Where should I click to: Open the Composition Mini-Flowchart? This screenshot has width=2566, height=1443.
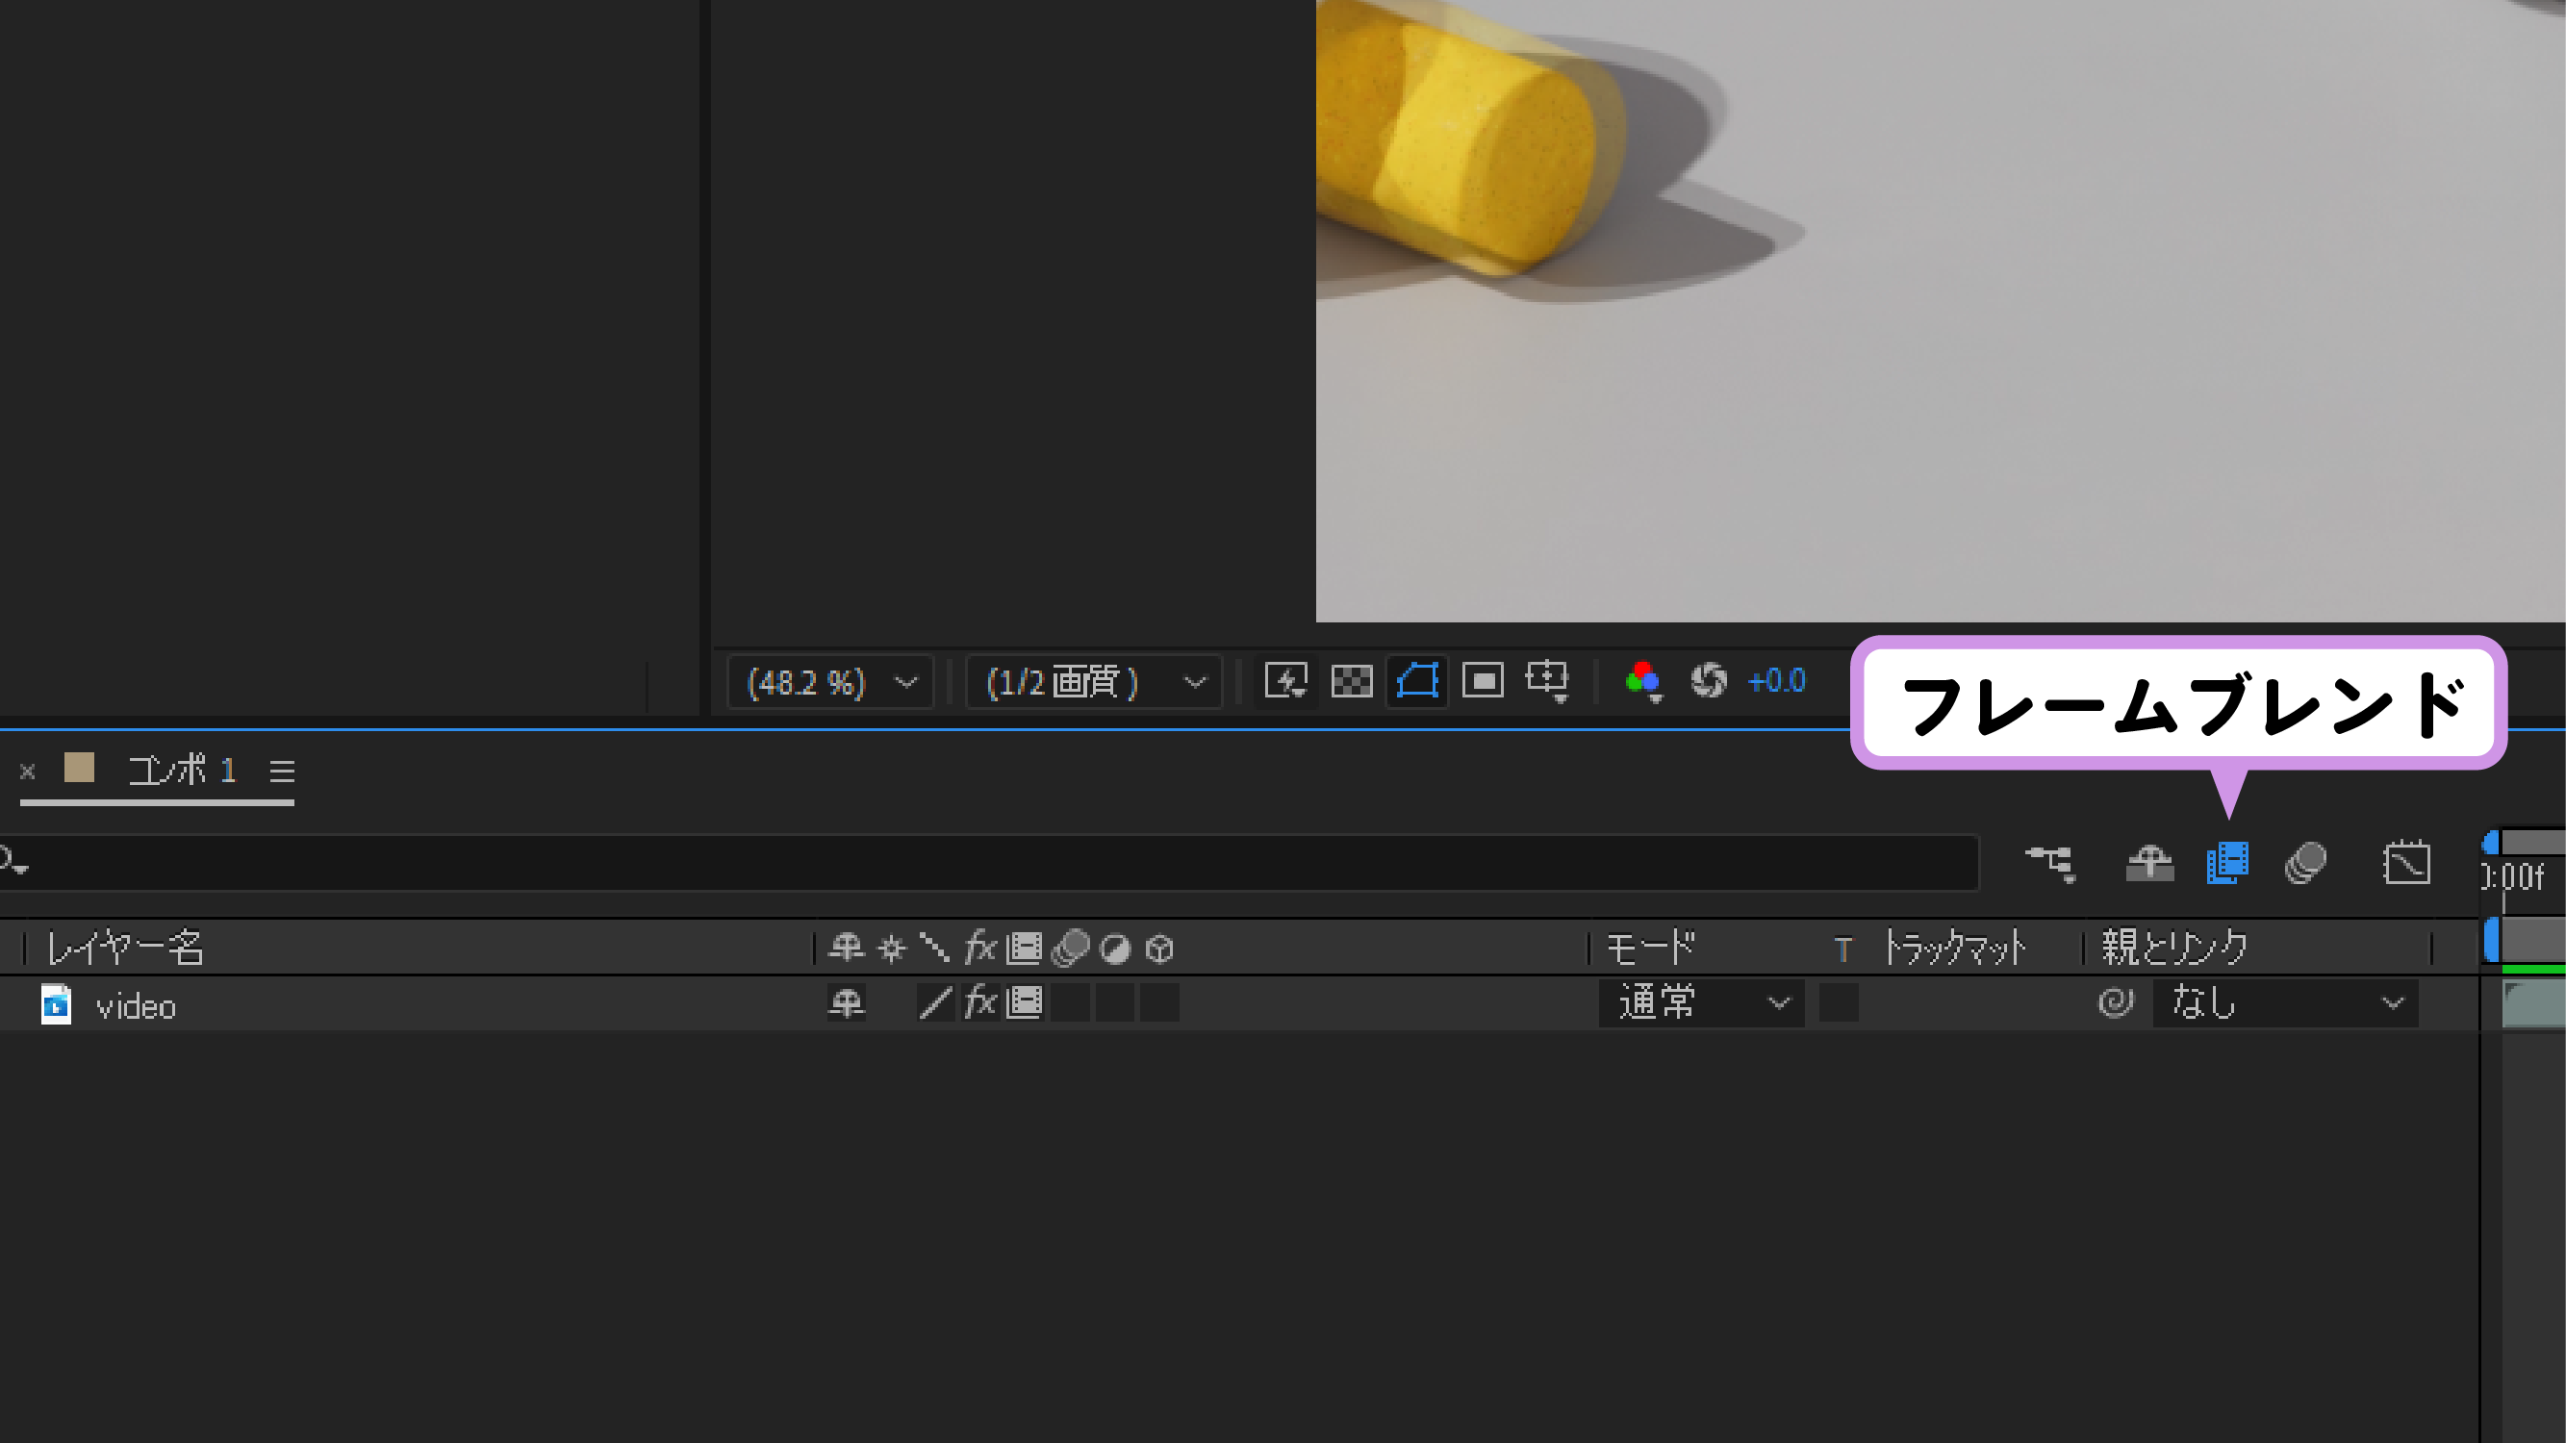[2050, 862]
